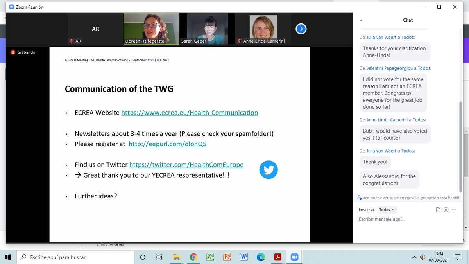Screen dimensions: 469x264
Task: Click the who-can-see-messages privacy icon
Action: tap(360, 198)
